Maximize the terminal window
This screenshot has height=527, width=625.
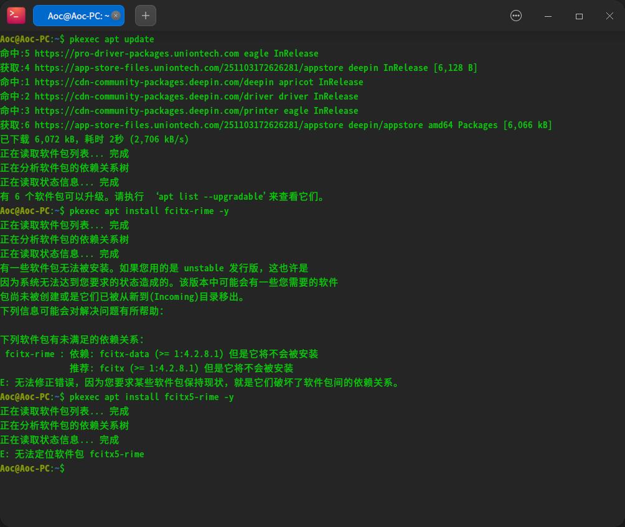579,16
